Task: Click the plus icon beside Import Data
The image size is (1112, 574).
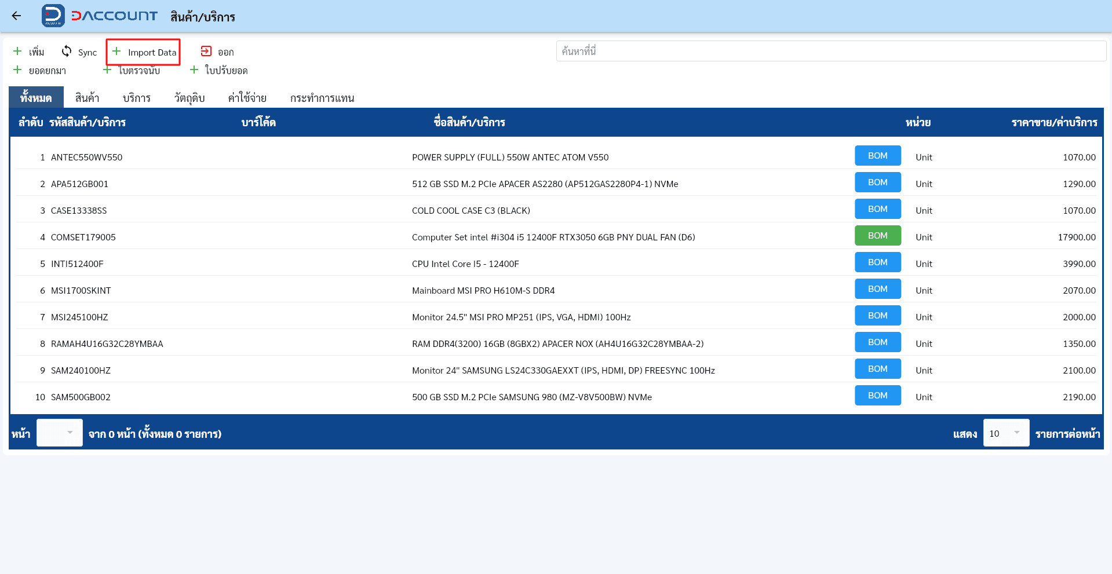Action: point(116,51)
